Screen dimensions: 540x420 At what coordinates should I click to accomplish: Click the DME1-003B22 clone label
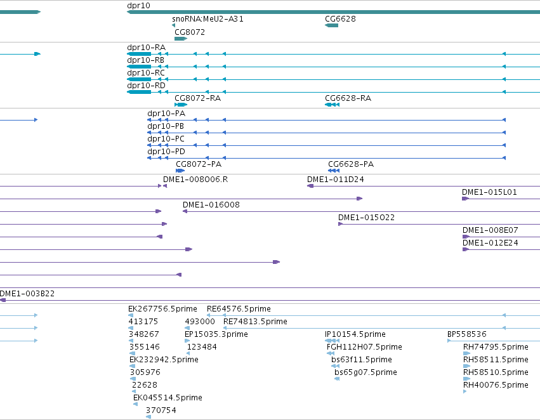(x=27, y=294)
